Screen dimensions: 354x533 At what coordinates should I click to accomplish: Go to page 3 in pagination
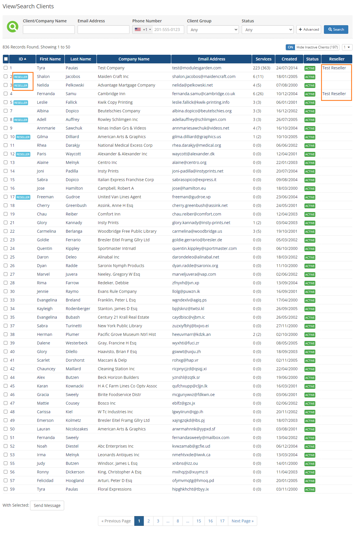point(158,521)
